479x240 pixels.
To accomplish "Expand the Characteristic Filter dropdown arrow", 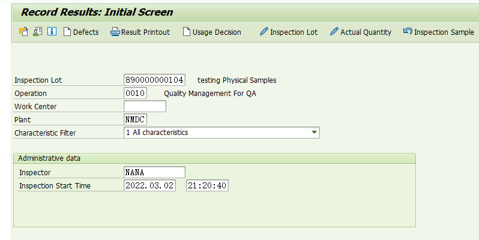I will (x=314, y=133).
